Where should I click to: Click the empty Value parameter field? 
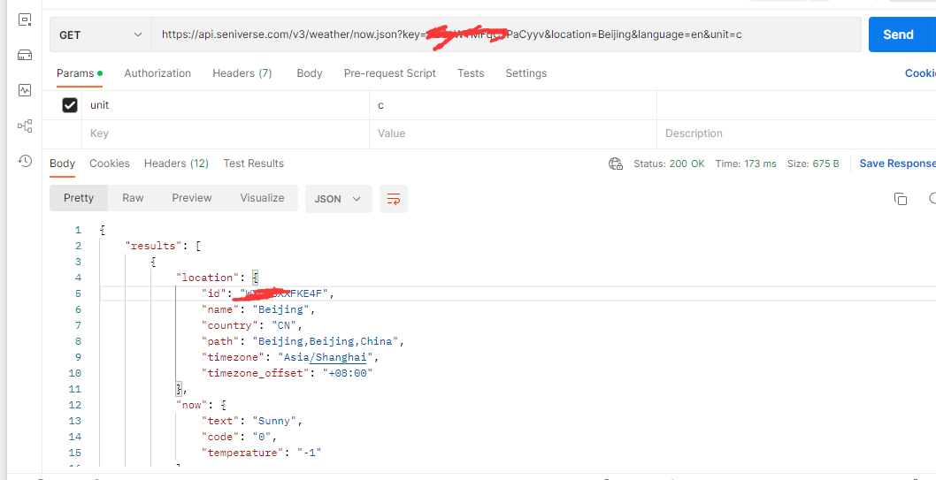(513, 133)
